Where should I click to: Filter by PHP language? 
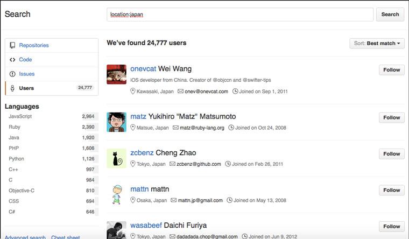pos(52,148)
